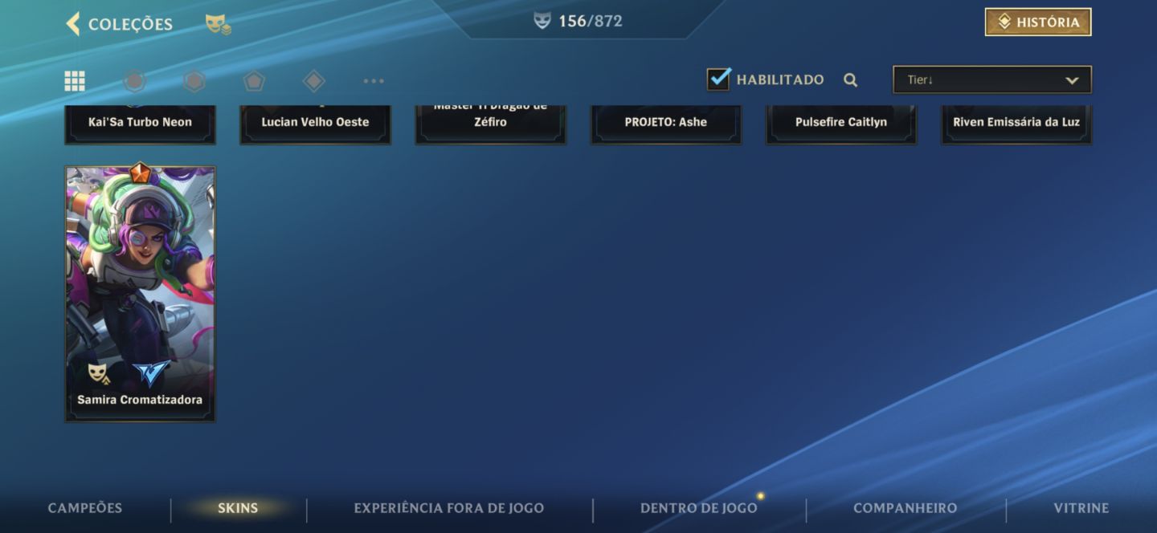The height and width of the screenshot is (533, 1157).
Task: Tap the Coleções title text
Action: click(130, 24)
